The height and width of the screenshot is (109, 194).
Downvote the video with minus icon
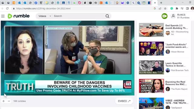click(9, 101)
